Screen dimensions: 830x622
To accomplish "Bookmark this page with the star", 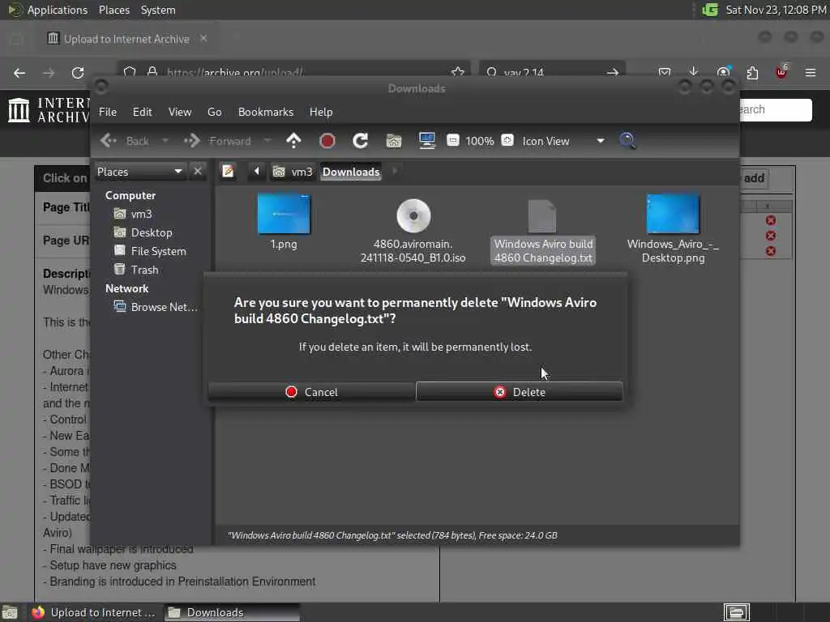I will click(458, 72).
